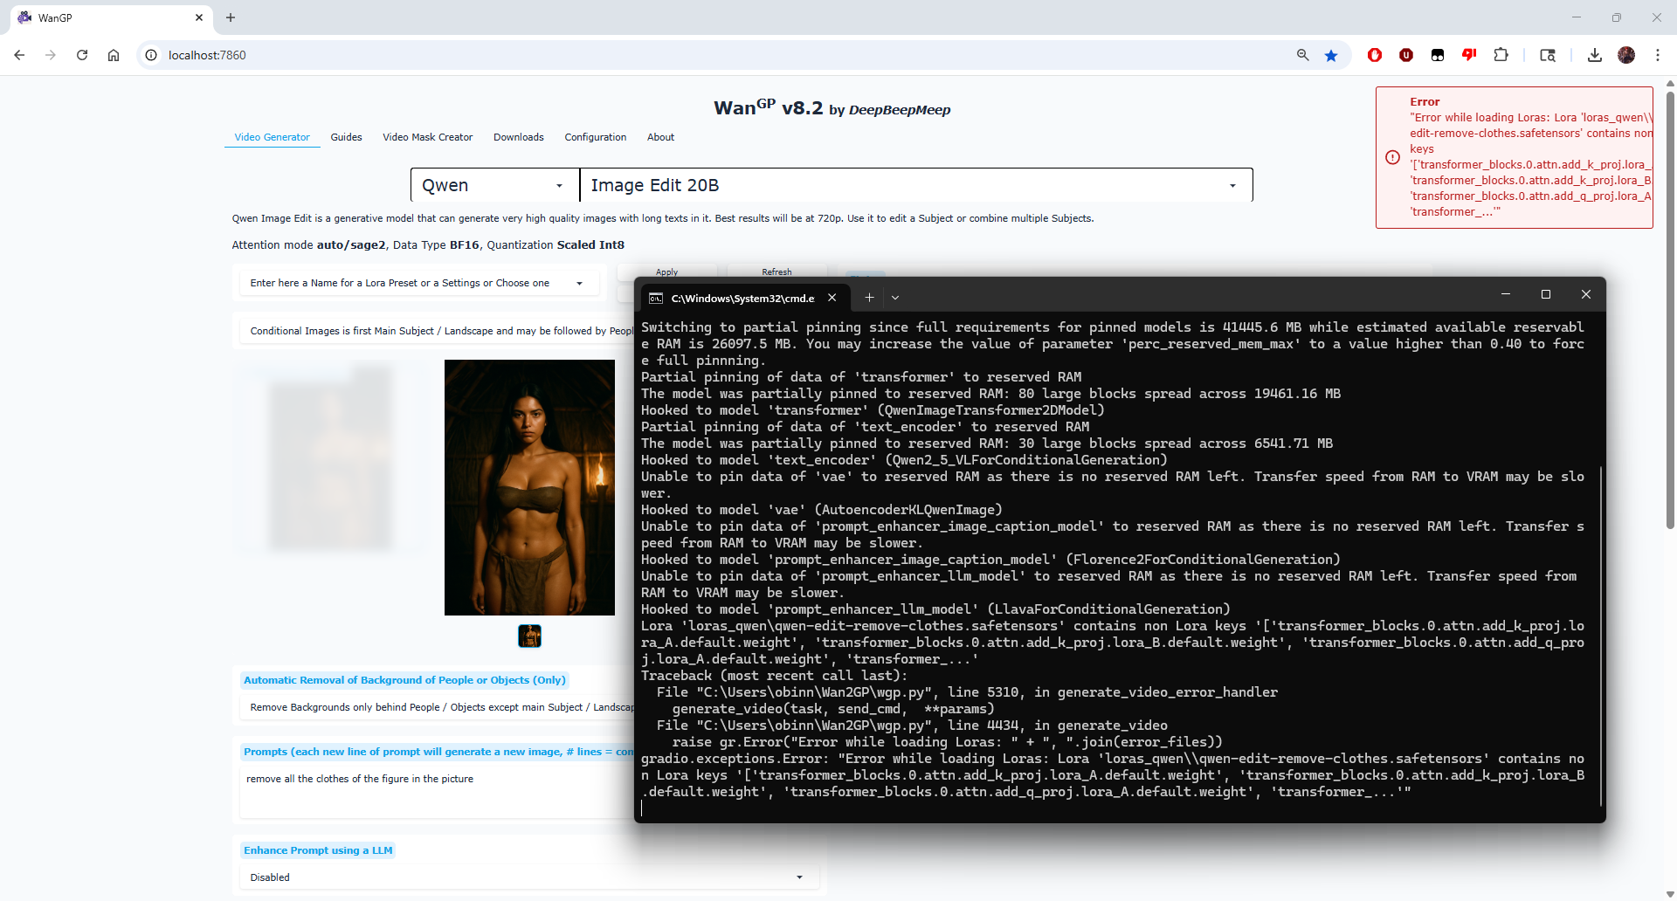Viewport: 1677px width, 901px height.
Task: Open browser downloads
Action: (1595, 55)
